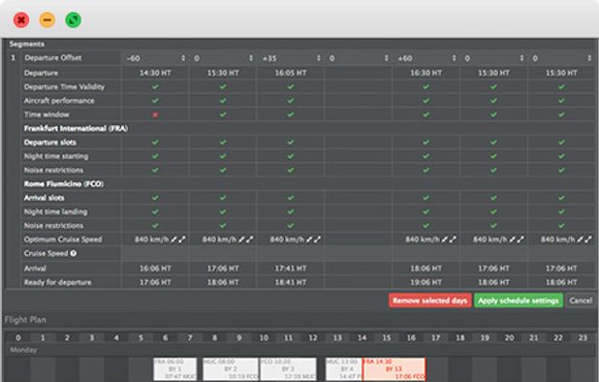Click the 17:41 HT arrival time cell

click(291, 269)
